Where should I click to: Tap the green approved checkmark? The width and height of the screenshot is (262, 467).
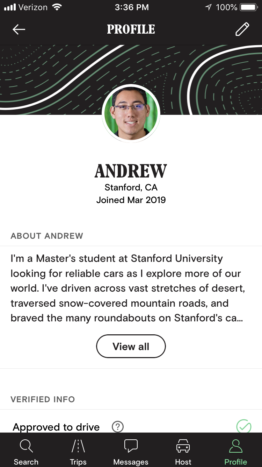(x=243, y=426)
